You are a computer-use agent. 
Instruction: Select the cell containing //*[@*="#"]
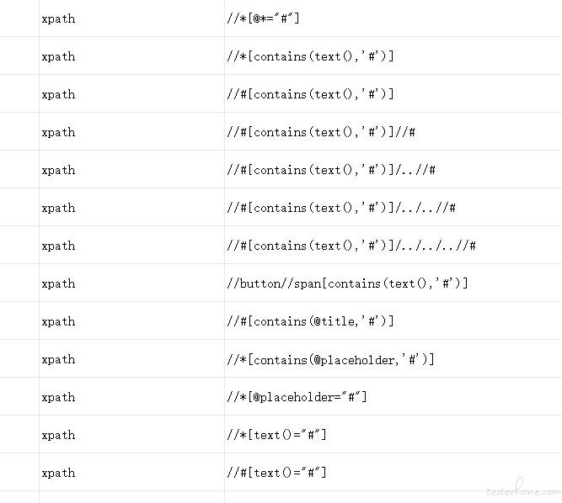pyautogui.click(x=393, y=18)
